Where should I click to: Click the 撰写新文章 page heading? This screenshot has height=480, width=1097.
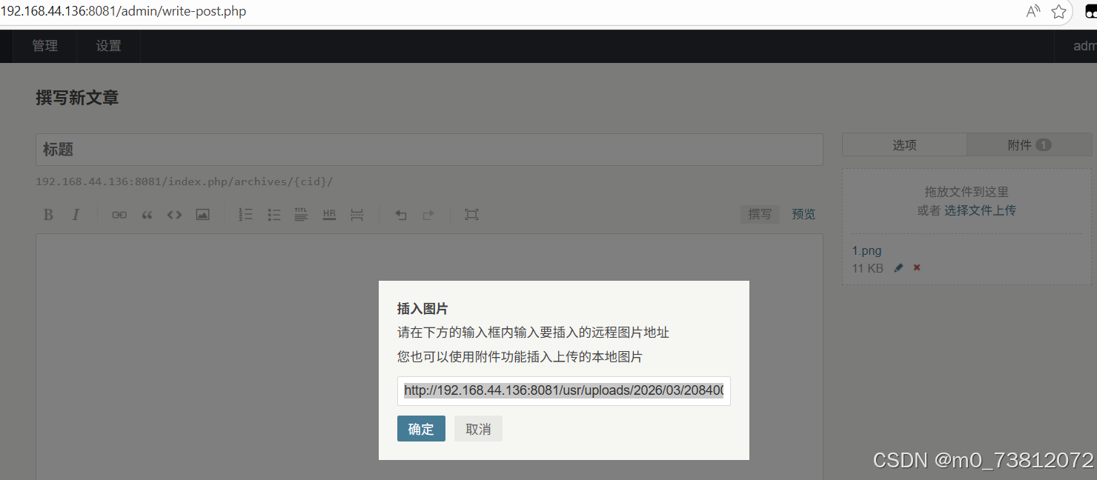[77, 97]
